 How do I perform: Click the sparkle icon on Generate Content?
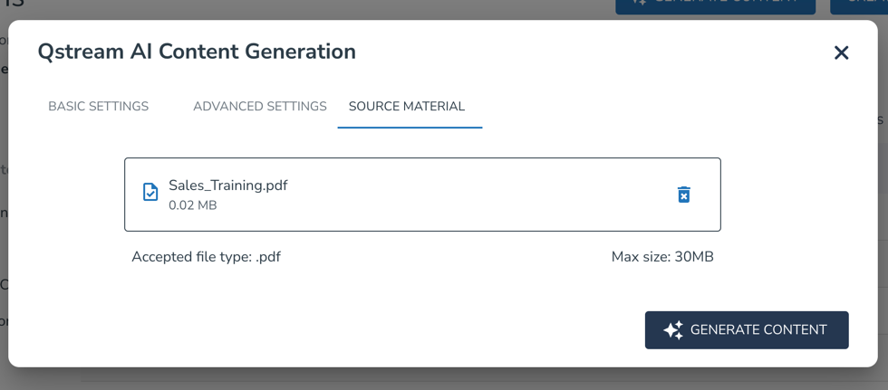(x=673, y=330)
